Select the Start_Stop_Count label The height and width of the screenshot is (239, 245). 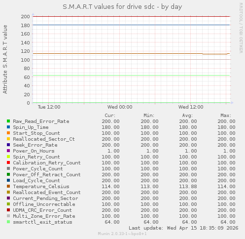coord(36,133)
